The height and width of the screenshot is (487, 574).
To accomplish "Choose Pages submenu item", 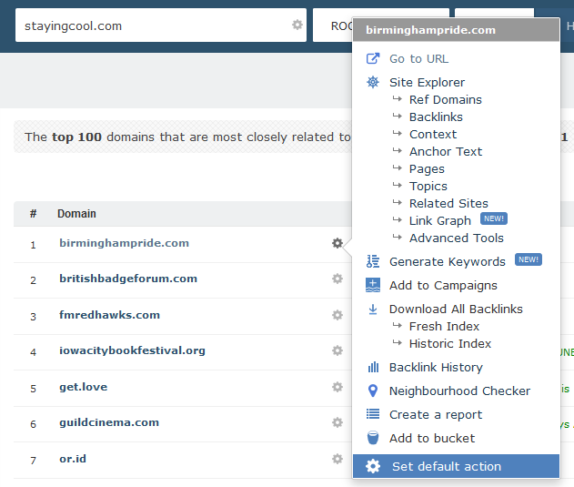I will pyautogui.click(x=427, y=169).
